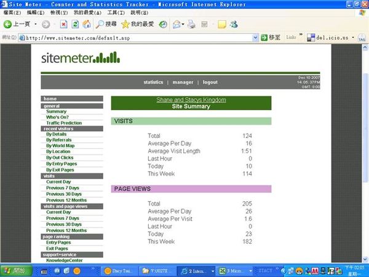
Task: Open page ranking Entry Pages
Action: (58, 243)
